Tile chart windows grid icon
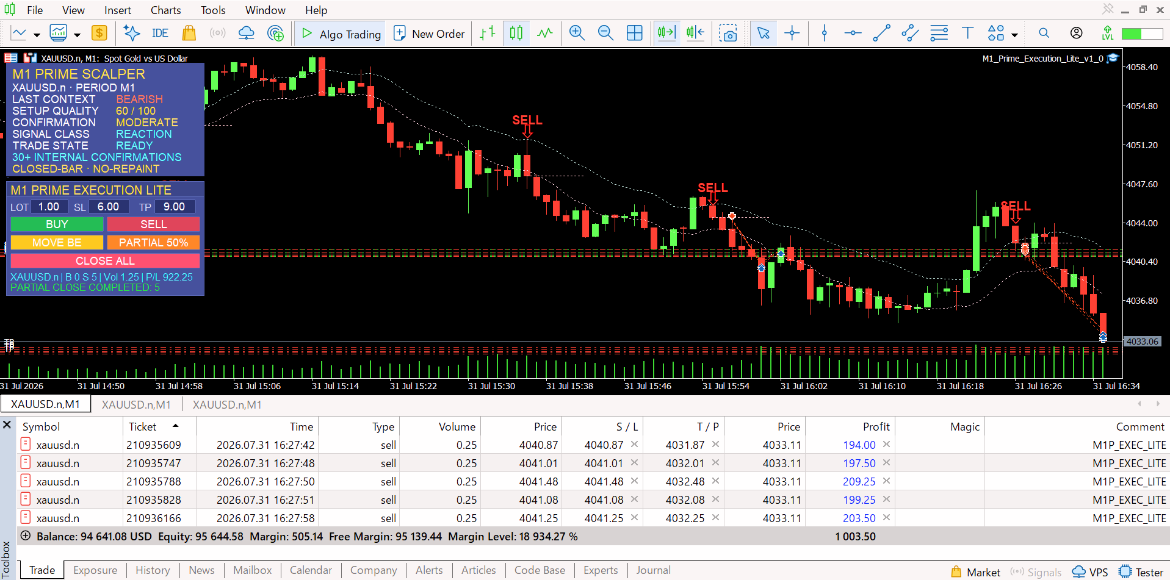 pos(635,33)
